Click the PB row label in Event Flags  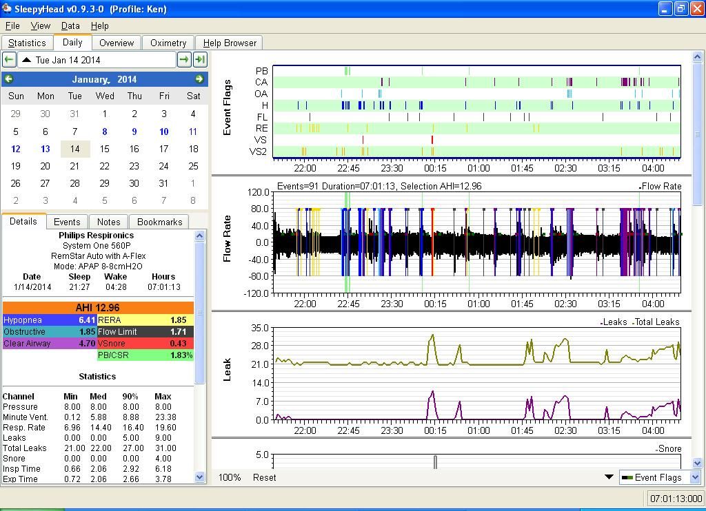261,71
